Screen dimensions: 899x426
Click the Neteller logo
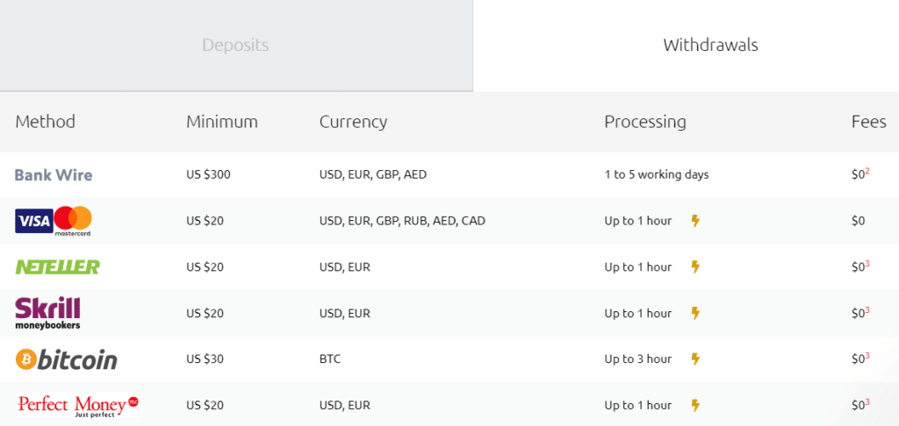(57, 266)
